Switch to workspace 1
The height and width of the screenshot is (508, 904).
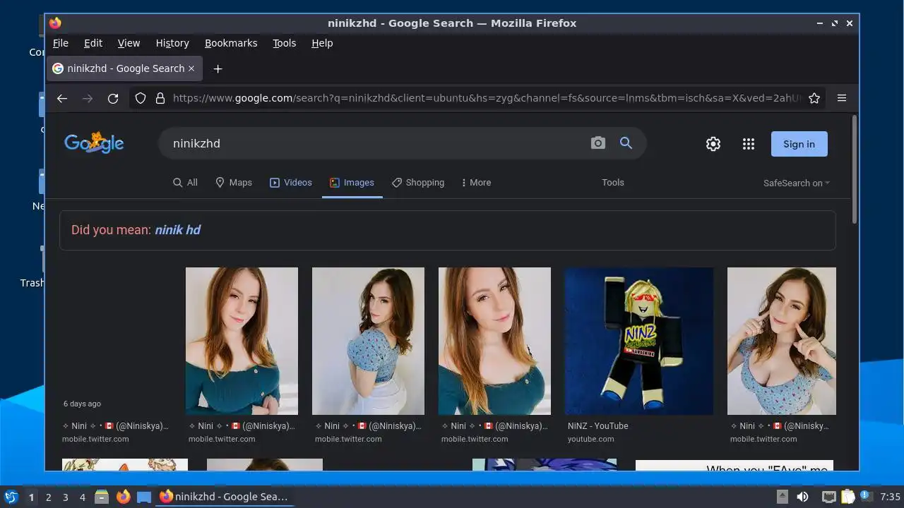(31, 497)
